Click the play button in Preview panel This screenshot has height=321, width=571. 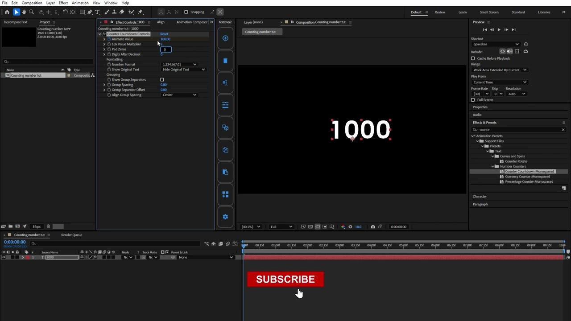(499, 29)
